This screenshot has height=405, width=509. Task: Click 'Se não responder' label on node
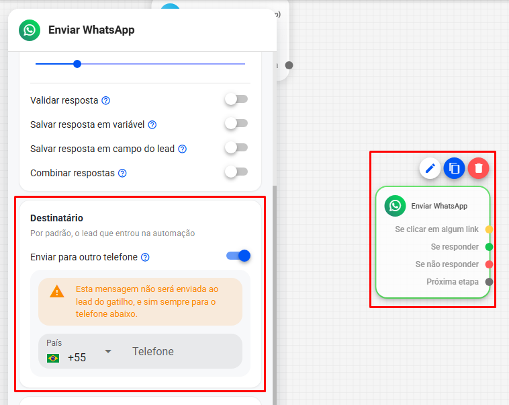tap(447, 264)
